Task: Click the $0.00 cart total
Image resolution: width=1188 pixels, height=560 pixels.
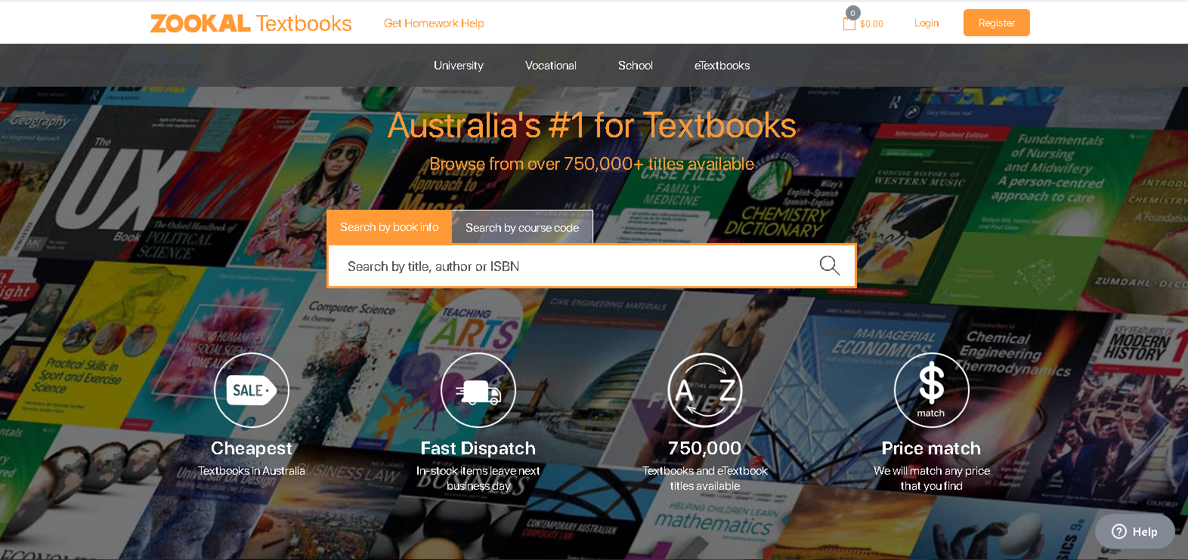Action: 871,24
